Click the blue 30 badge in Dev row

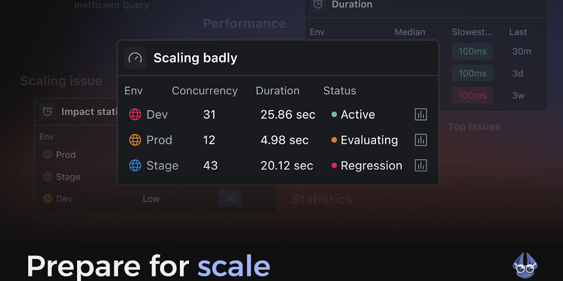[x=230, y=199]
